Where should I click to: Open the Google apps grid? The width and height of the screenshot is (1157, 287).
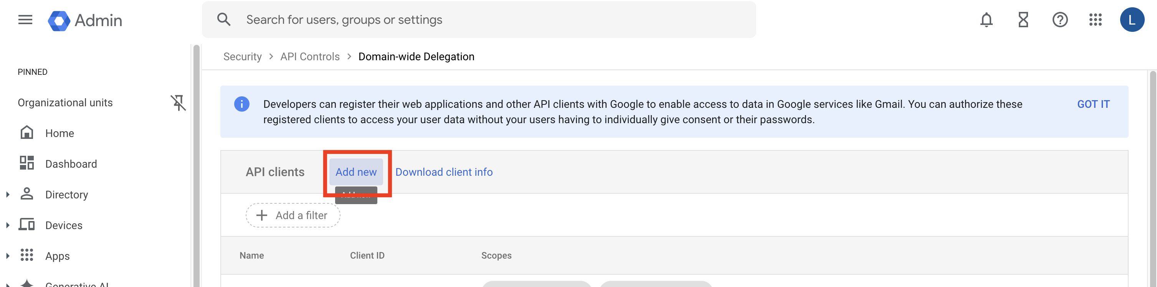pos(1095,20)
